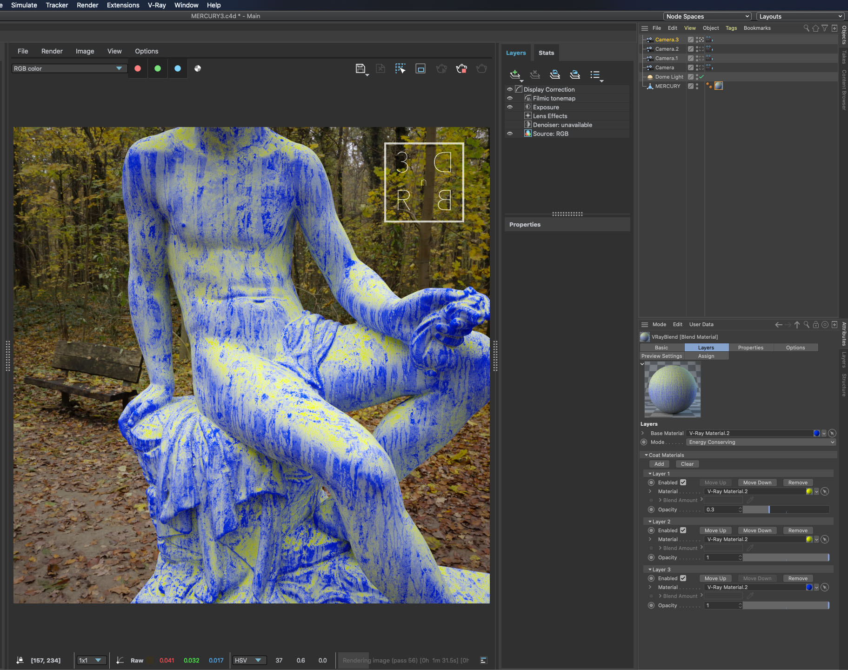Open the Energy Conserving mode dropdown

(761, 442)
